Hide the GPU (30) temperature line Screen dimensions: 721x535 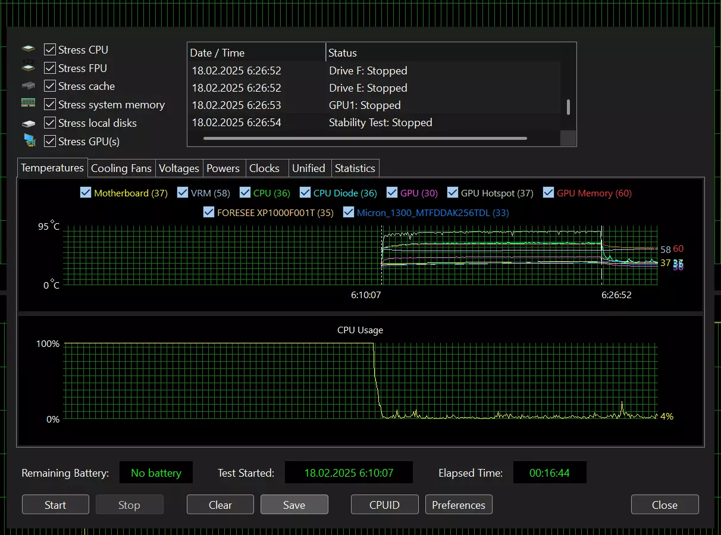[392, 193]
